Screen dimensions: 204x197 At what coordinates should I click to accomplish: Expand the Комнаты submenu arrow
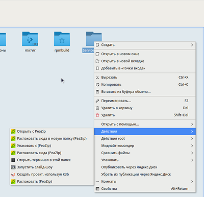tap(192, 181)
